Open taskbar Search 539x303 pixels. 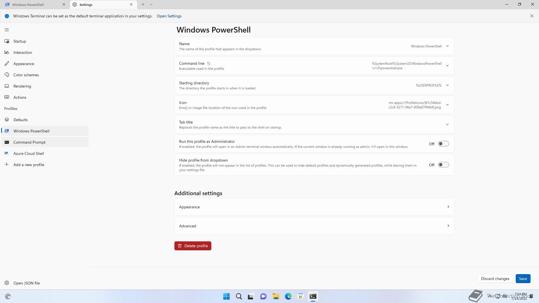tap(239, 296)
